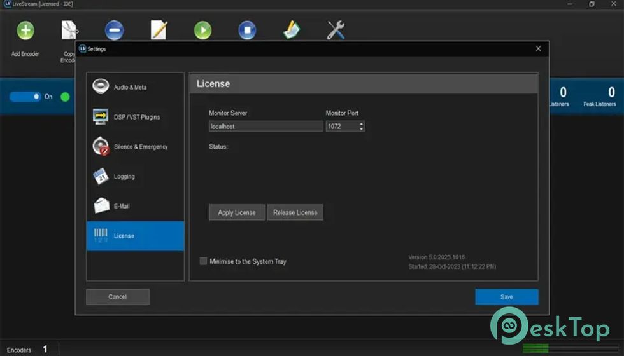Click the envelope icon beside E-Mail
Screen dimensions: 624x356
(x=101, y=205)
